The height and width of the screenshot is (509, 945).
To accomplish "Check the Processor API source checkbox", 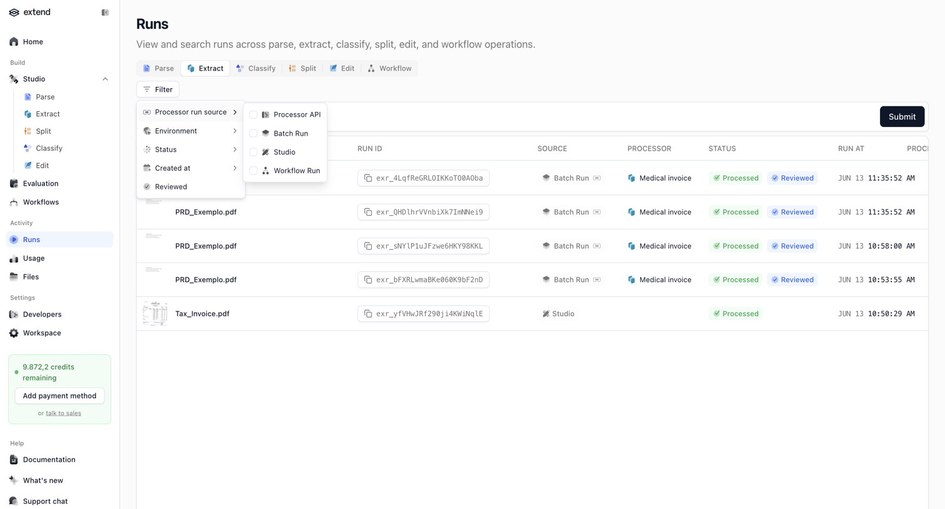I will [x=253, y=114].
